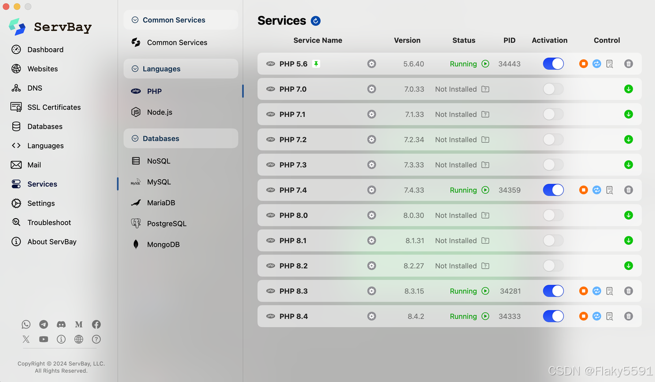Turn off PHP 7.4 activation switch
Image resolution: width=655 pixels, height=382 pixels.
553,190
